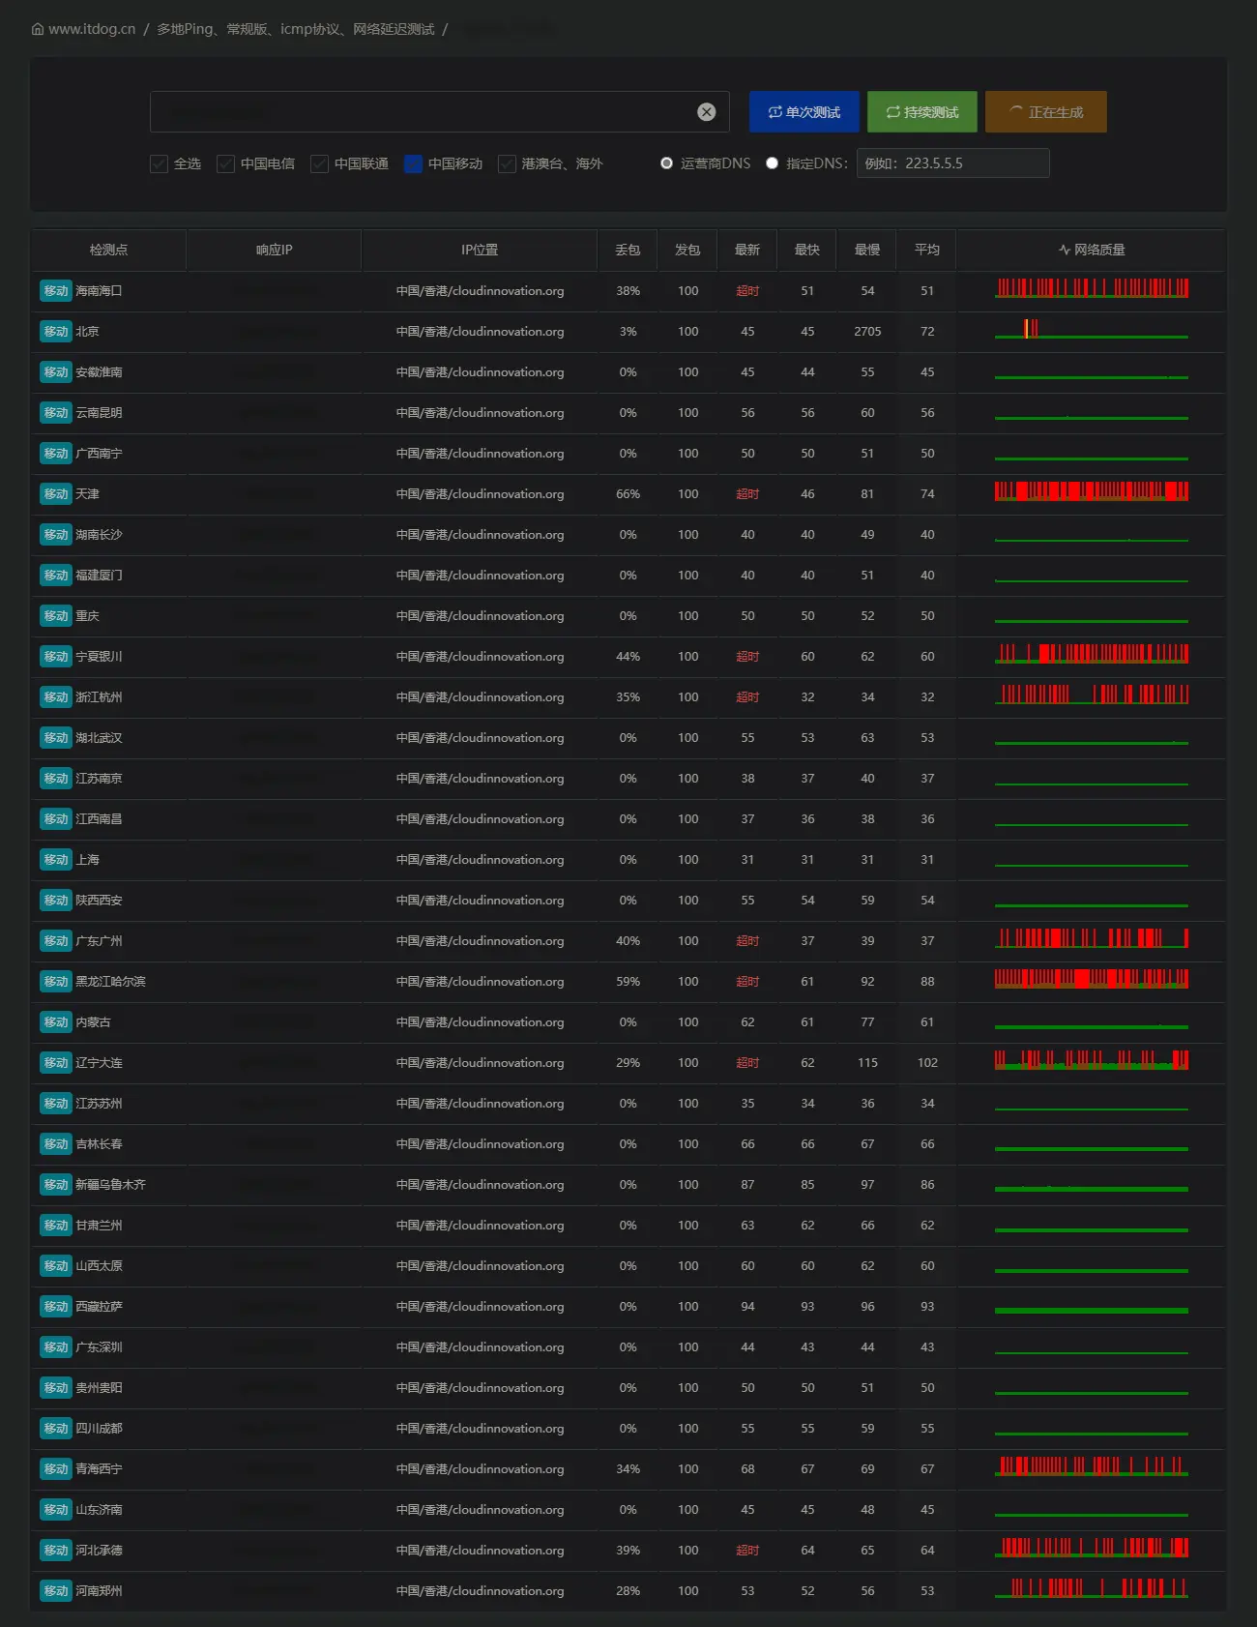Click the 移动 badge next to 海南海口
This screenshot has width=1257, height=1627.
56,291
